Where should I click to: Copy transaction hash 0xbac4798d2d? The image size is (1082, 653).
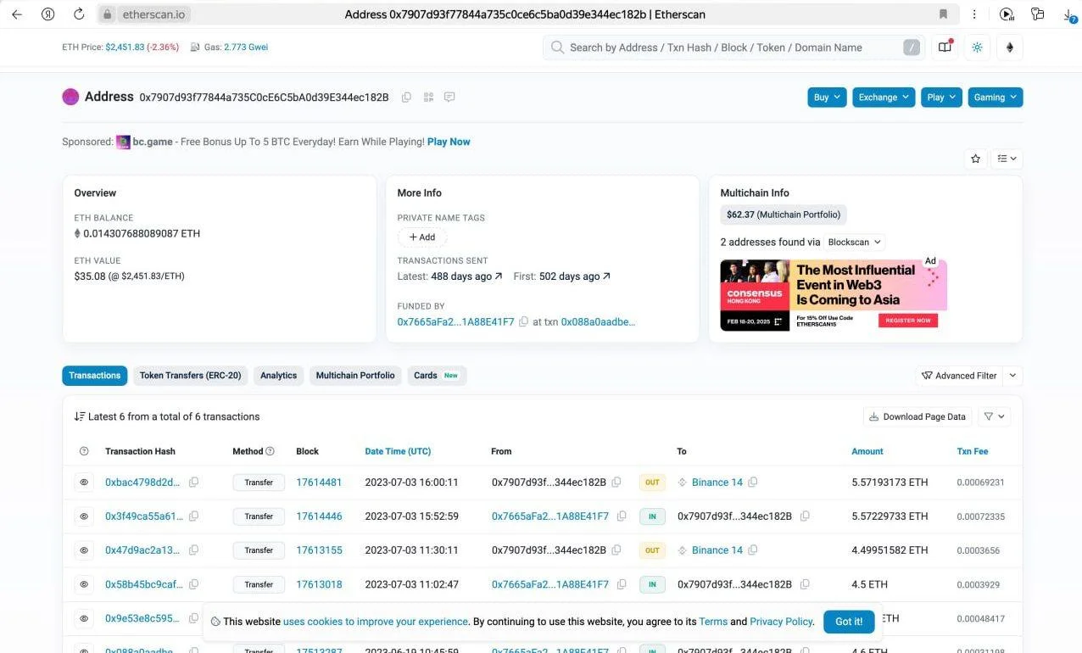194,483
